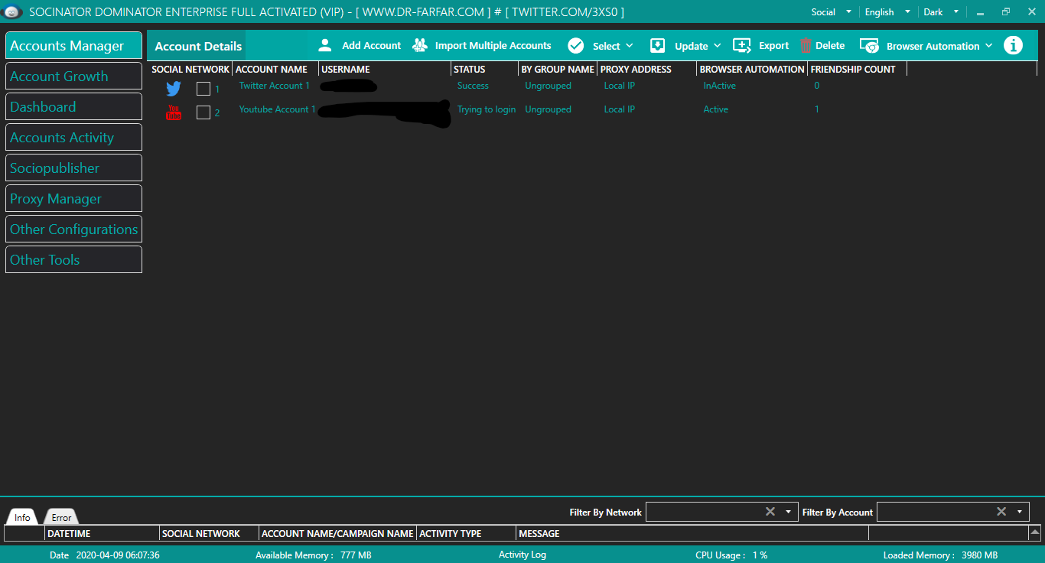Click the Delete trash can icon

[806, 46]
